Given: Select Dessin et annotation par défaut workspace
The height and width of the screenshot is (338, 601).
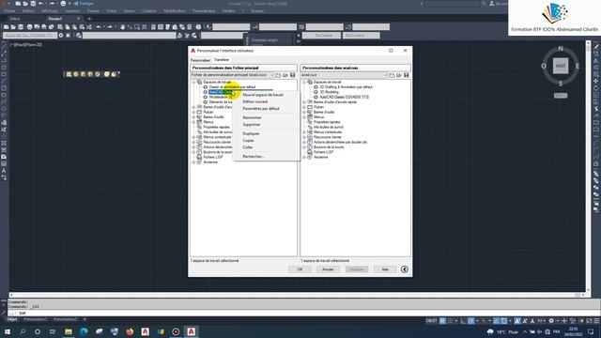Looking at the screenshot, I should 232,87.
